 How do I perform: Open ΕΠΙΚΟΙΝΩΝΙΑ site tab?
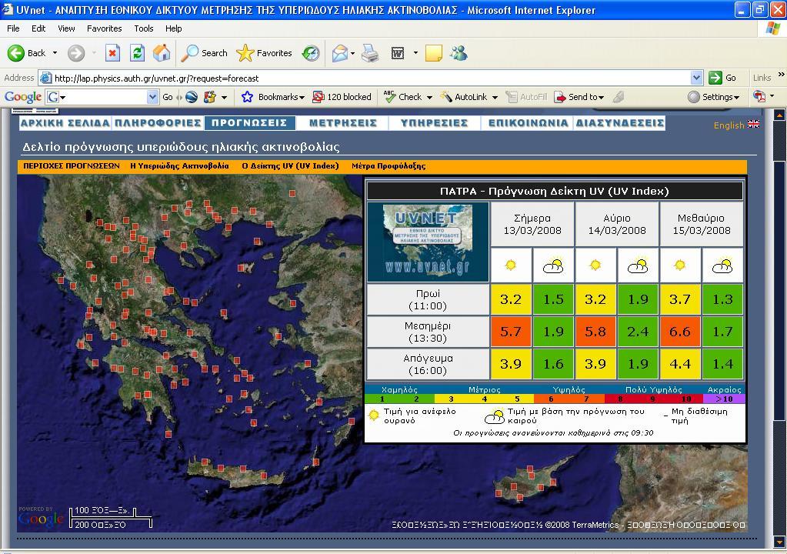[528, 123]
